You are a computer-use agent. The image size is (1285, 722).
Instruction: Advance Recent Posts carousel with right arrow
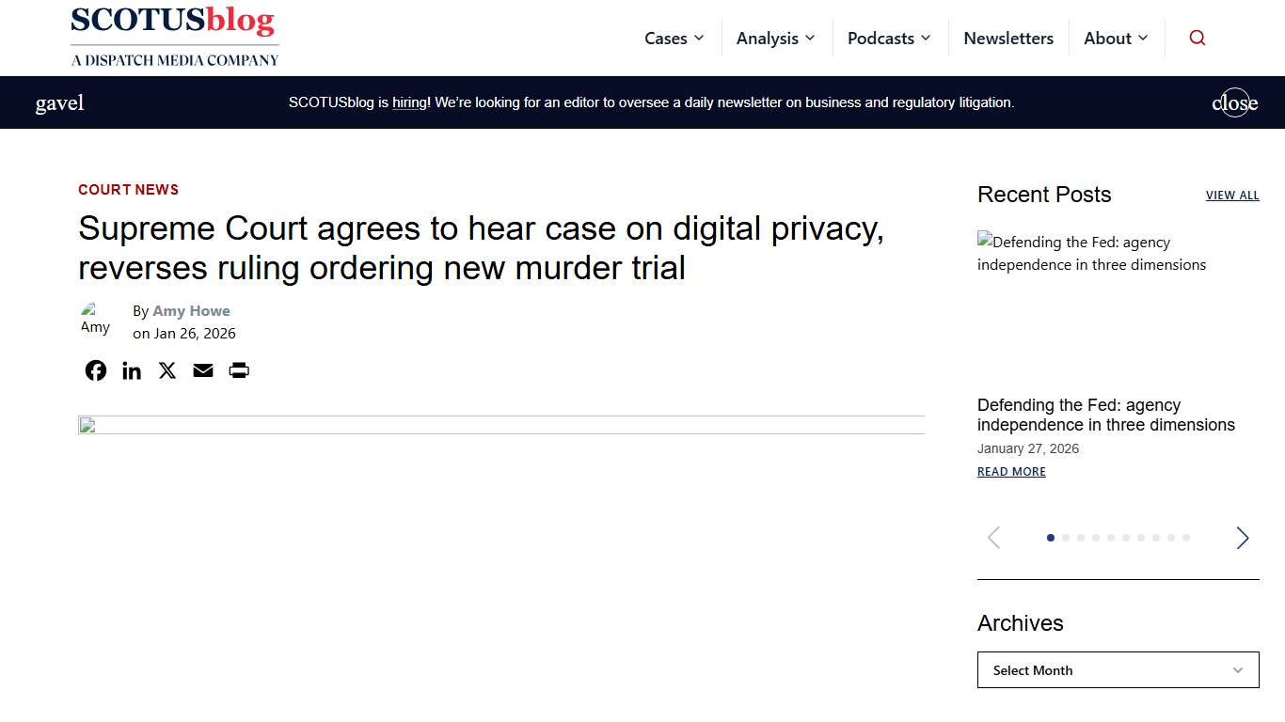coord(1242,537)
